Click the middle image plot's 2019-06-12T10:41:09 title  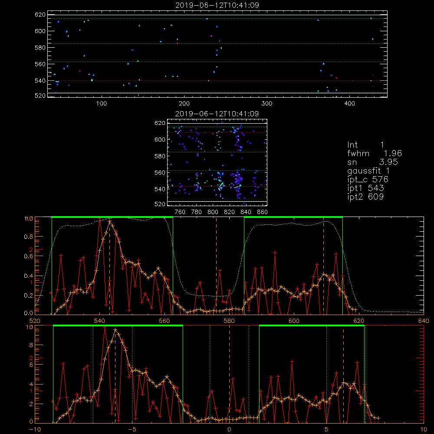point(217,114)
